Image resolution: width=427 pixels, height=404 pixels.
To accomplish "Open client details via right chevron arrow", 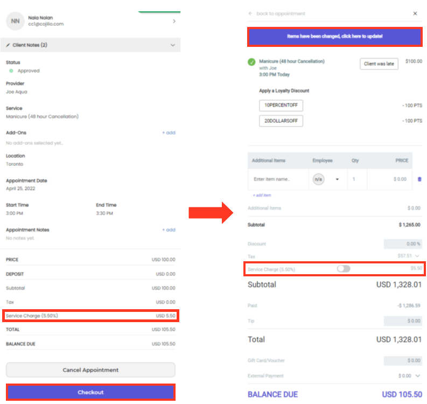I will [x=173, y=21].
